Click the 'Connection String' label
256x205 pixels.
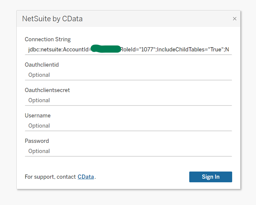[x=48, y=39]
